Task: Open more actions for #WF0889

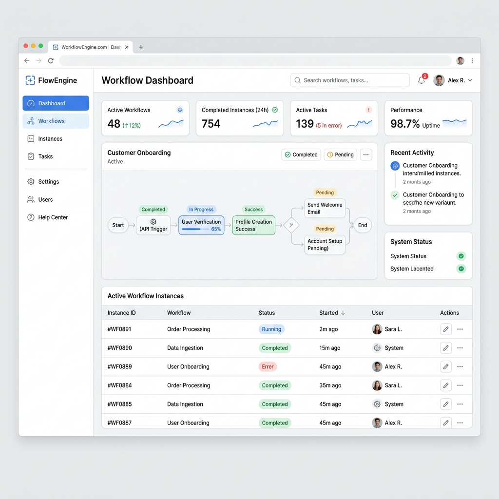Action: (x=460, y=366)
